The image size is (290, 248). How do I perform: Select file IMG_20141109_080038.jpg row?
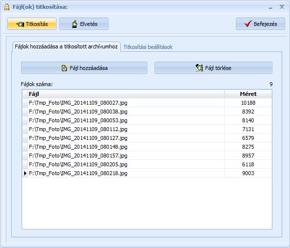click(147, 112)
